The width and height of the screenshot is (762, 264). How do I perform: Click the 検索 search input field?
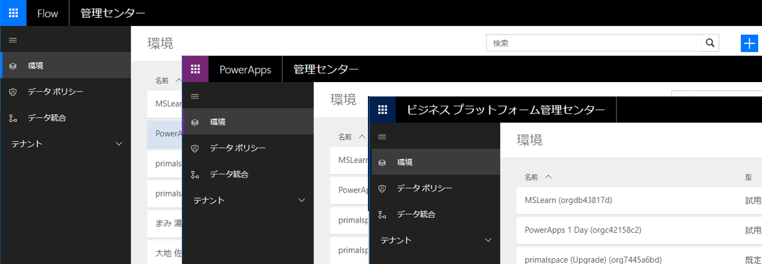594,43
